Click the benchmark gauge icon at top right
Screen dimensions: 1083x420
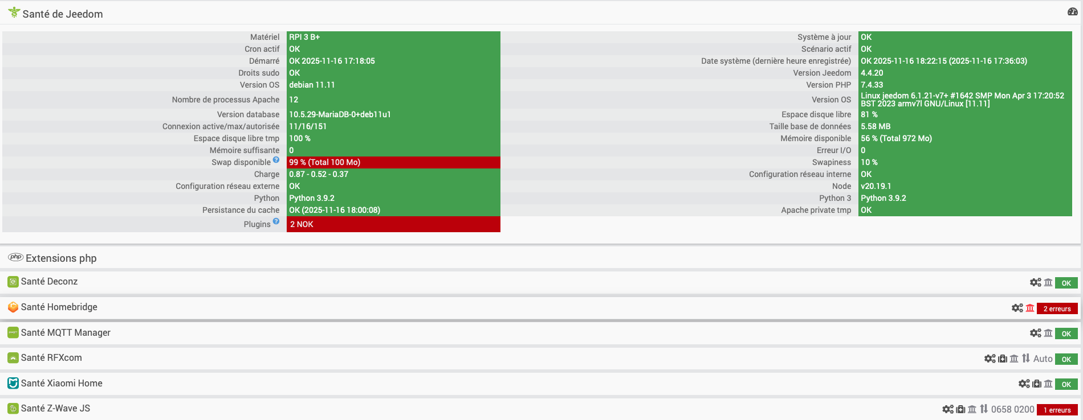[x=1072, y=12]
